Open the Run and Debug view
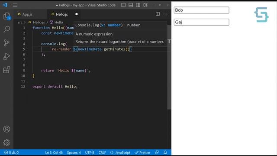Viewport: 277px width, 156px height. (7, 56)
